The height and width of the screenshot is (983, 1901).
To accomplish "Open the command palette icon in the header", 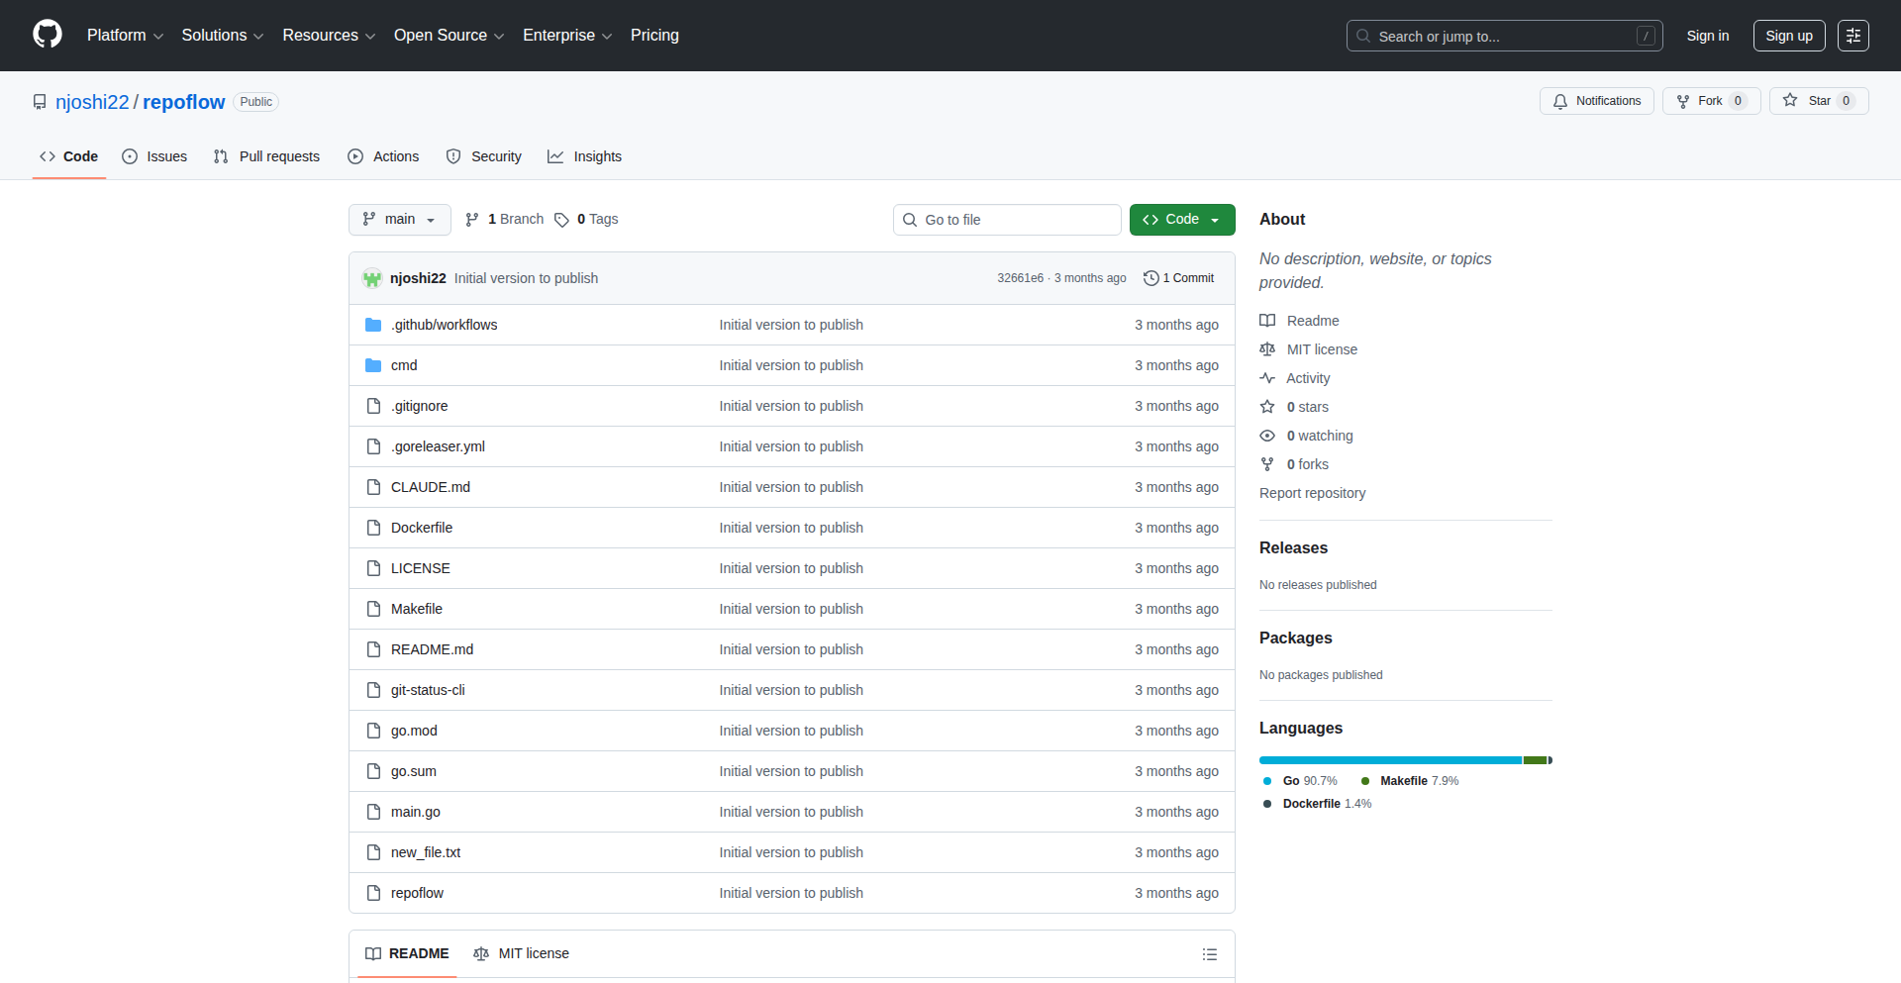I will point(1852,36).
